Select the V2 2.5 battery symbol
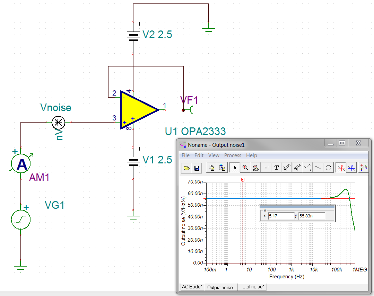The height and width of the screenshot is (296, 374). (133, 36)
